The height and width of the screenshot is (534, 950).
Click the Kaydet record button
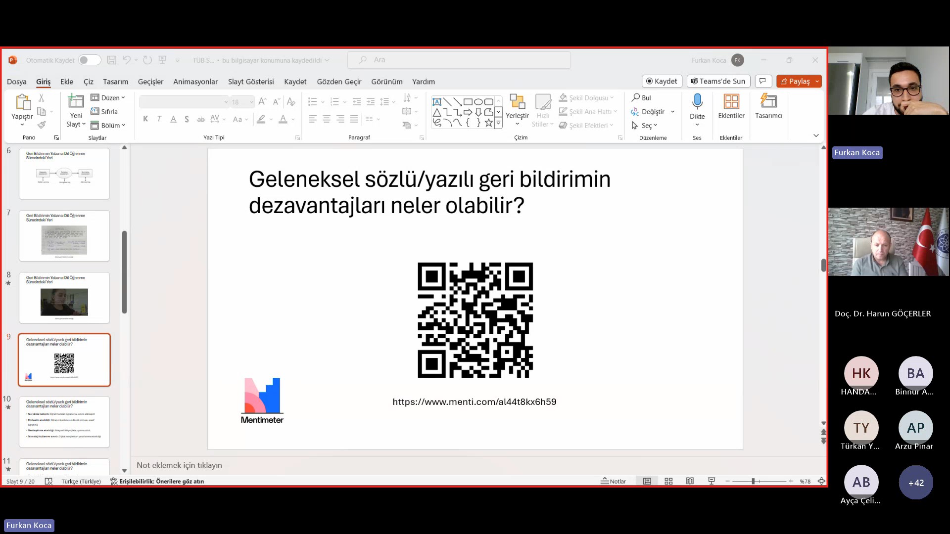(x=662, y=81)
